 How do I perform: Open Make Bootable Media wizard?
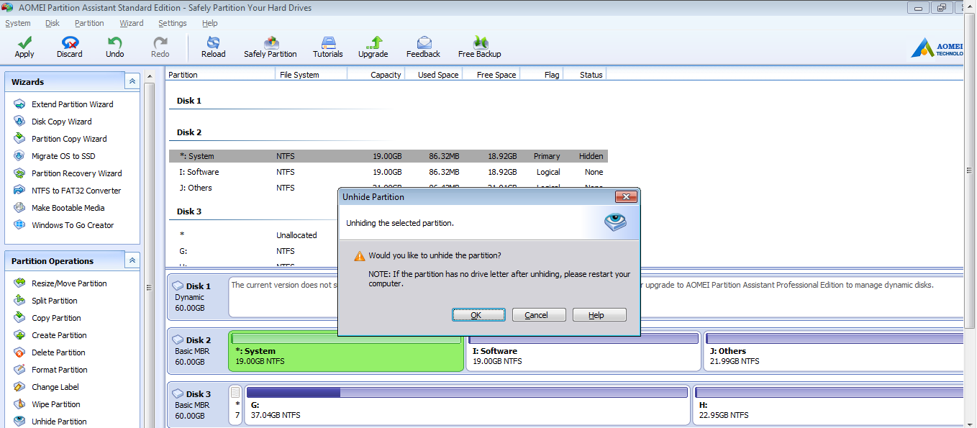[x=68, y=208]
